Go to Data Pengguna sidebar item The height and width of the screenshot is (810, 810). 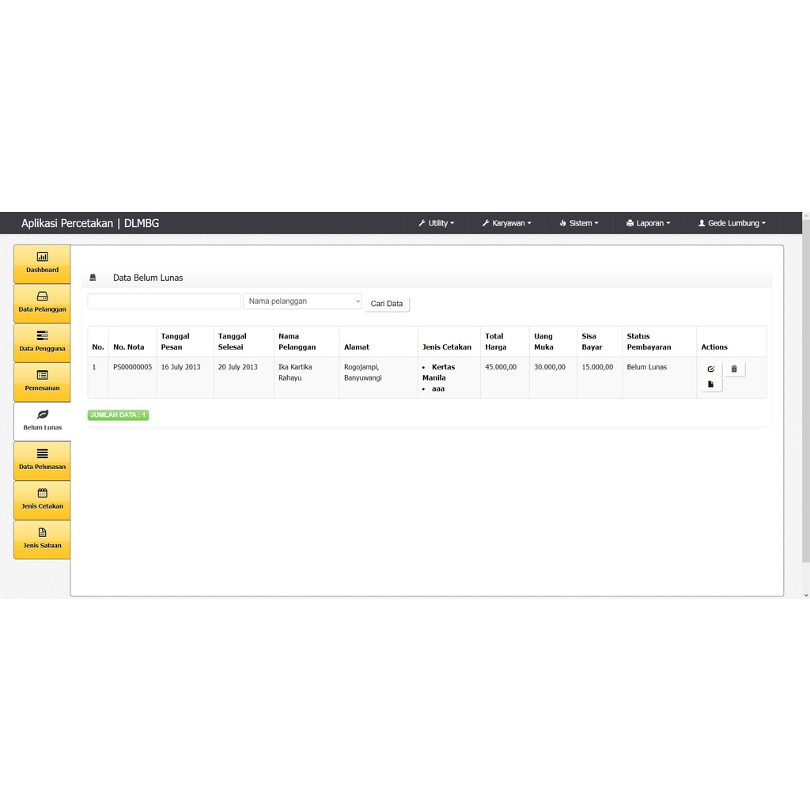(42, 343)
